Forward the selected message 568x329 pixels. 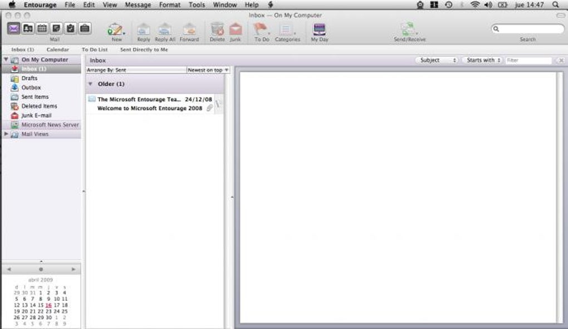(189, 32)
